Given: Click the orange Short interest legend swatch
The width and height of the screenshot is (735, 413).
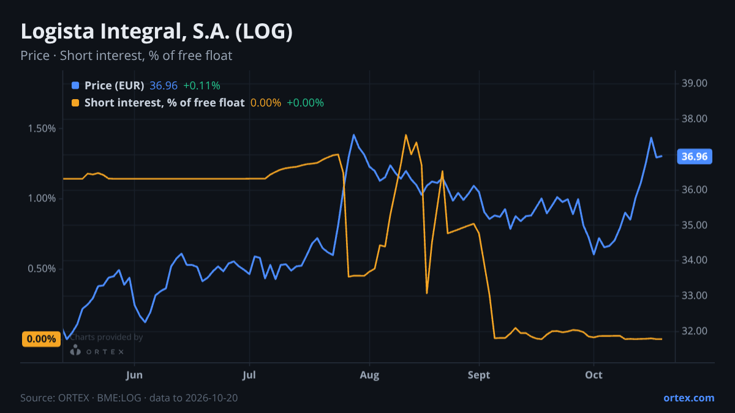Looking at the screenshot, I should tap(75, 103).
